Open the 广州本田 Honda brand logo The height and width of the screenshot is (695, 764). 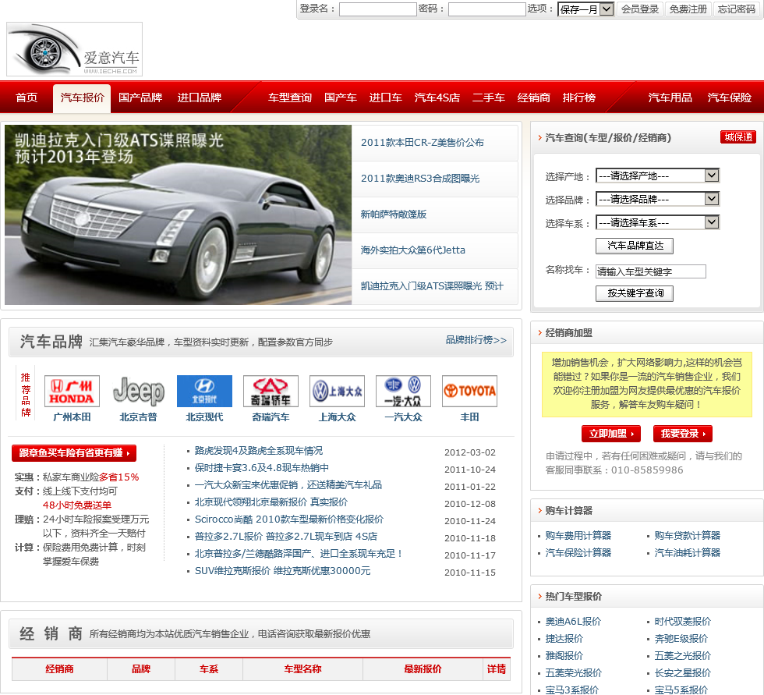(x=72, y=391)
